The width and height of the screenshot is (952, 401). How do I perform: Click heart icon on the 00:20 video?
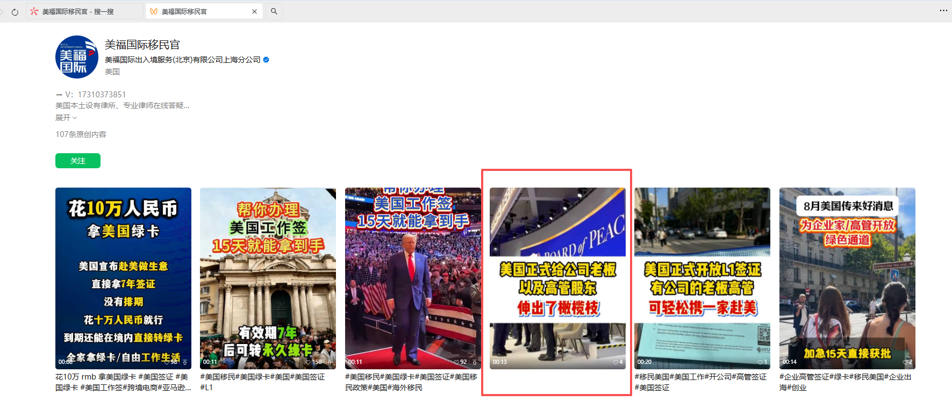(760, 362)
